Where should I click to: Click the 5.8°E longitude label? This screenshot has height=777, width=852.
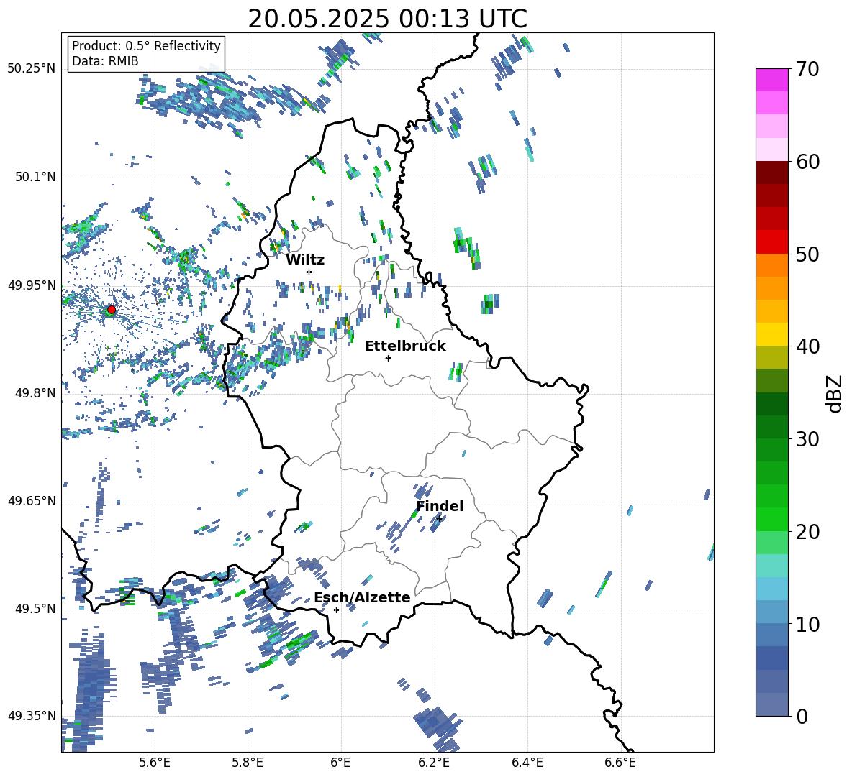tap(248, 763)
